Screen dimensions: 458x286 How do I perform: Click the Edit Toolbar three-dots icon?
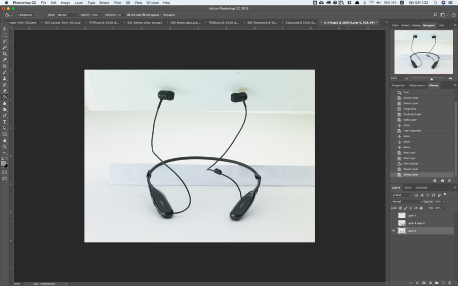click(x=4, y=152)
